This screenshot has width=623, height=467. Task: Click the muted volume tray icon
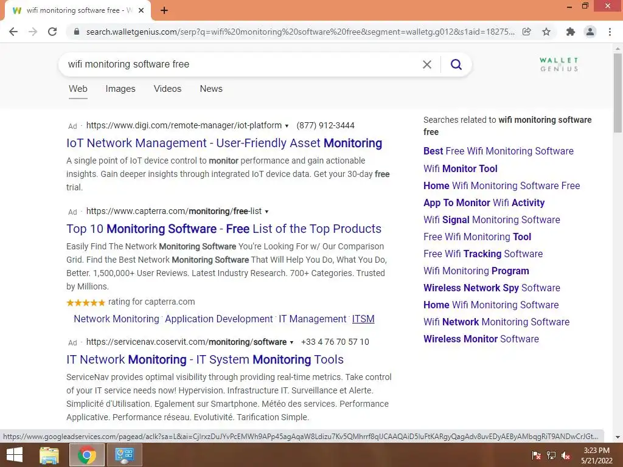[x=566, y=455]
